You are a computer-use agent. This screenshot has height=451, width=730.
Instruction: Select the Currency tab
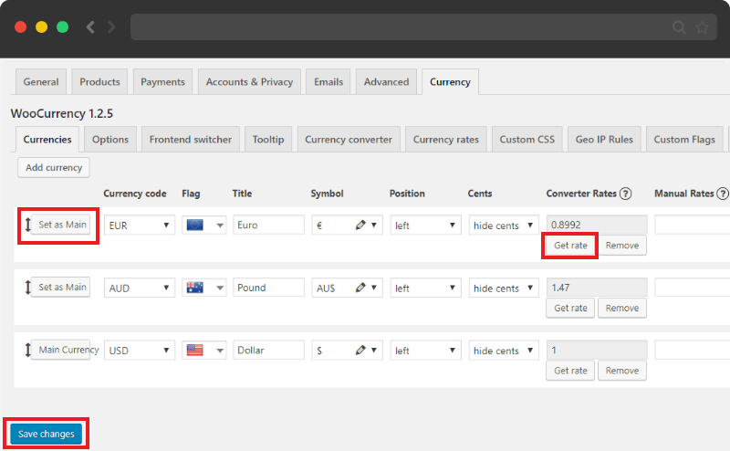click(450, 81)
